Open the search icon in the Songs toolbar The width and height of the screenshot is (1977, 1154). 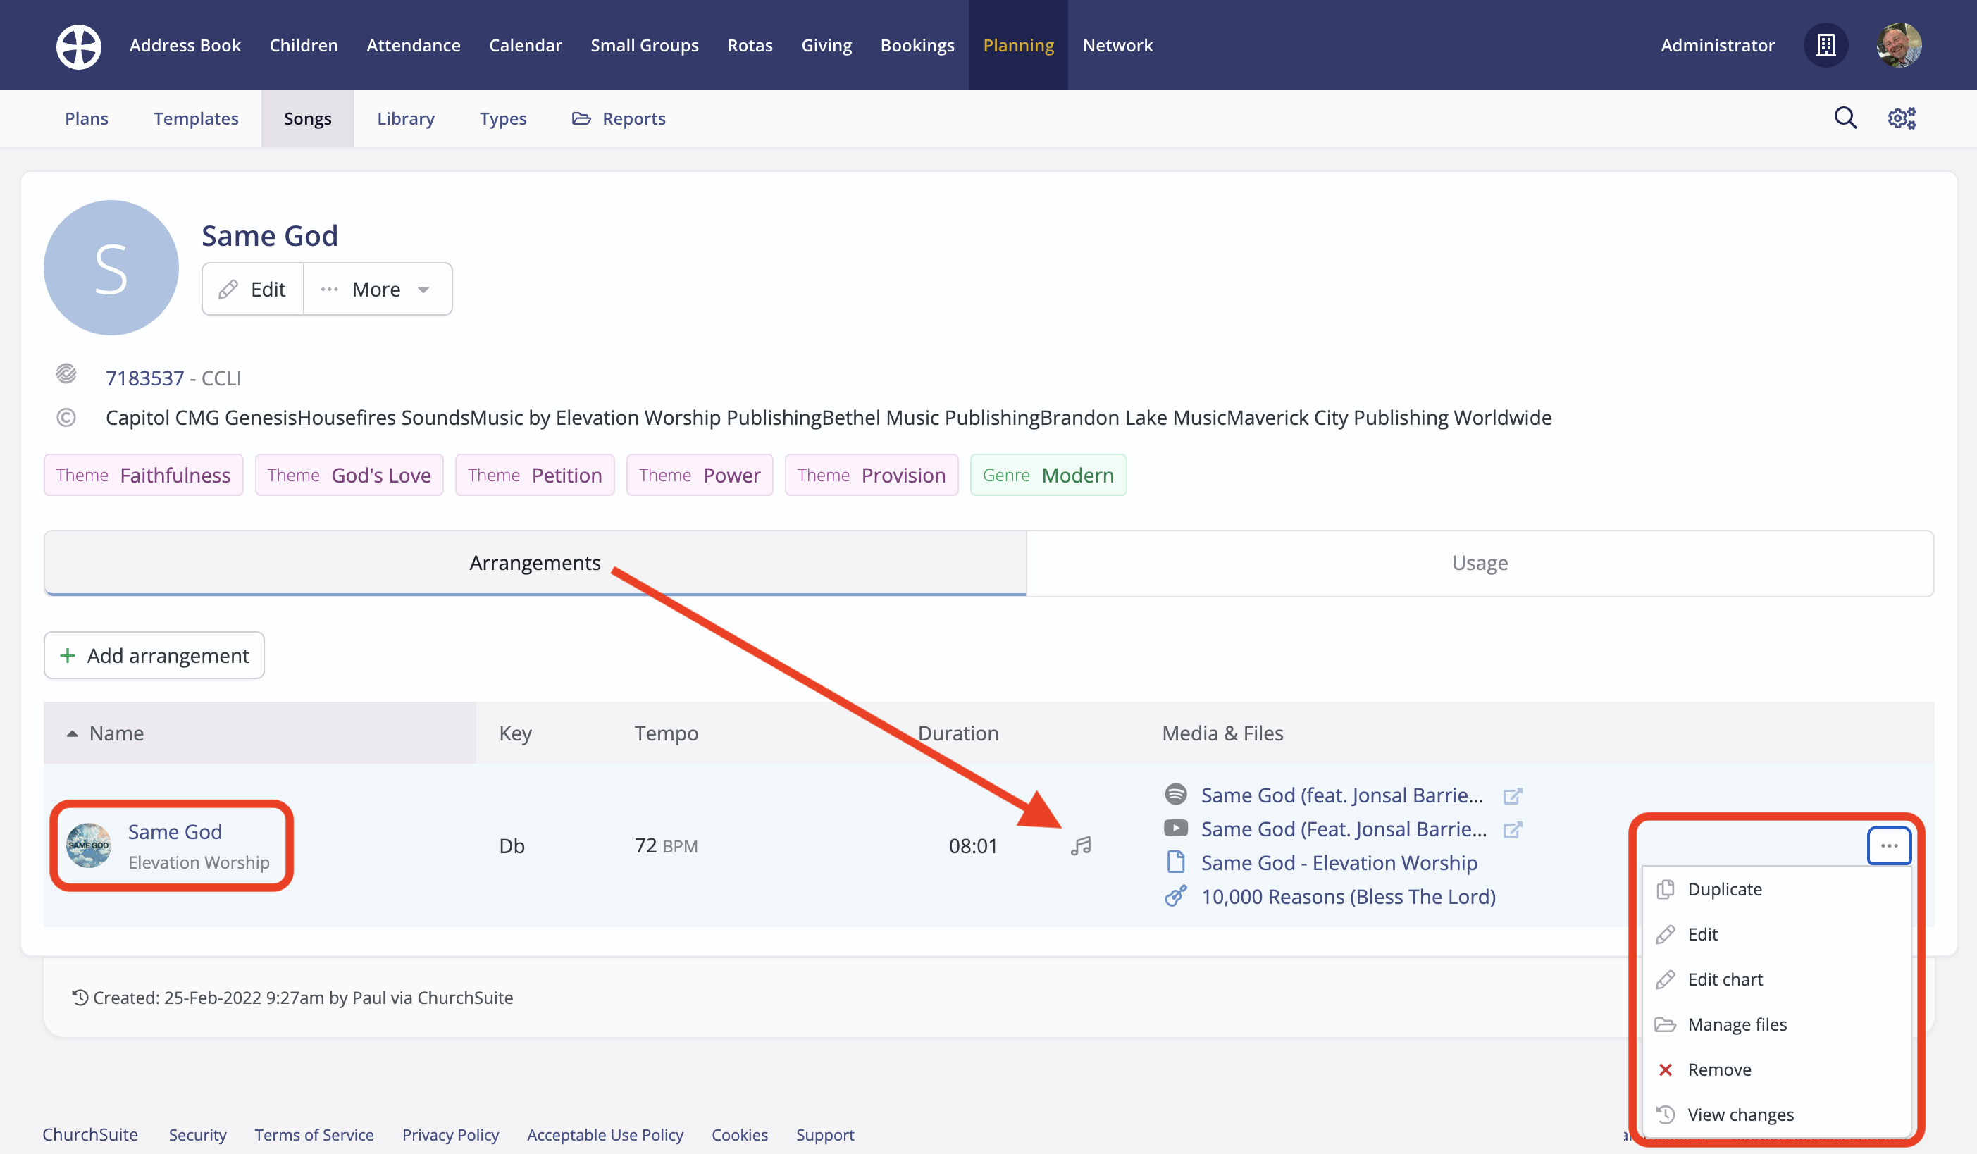(1845, 118)
